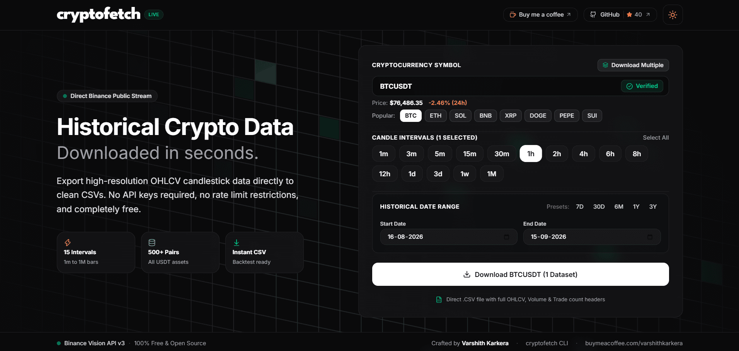
Task: Click the Verified checkmark badge
Action: pyautogui.click(x=642, y=86)
